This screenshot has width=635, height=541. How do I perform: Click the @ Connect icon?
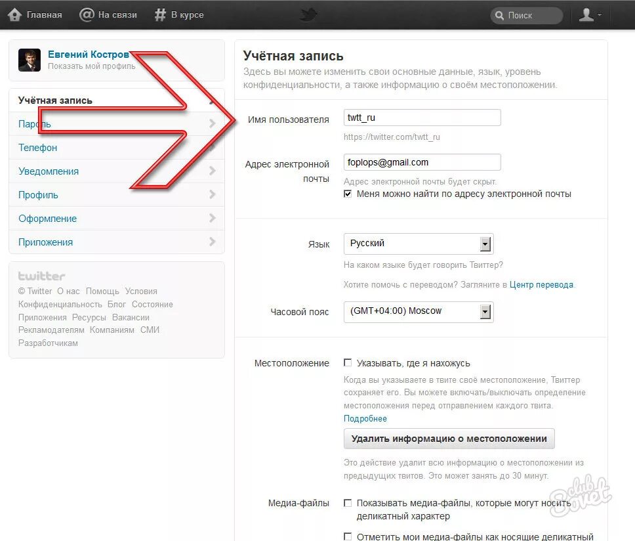[x=86, y=15]
